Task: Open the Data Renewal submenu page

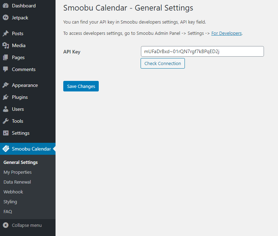Action: click(17, 182)
